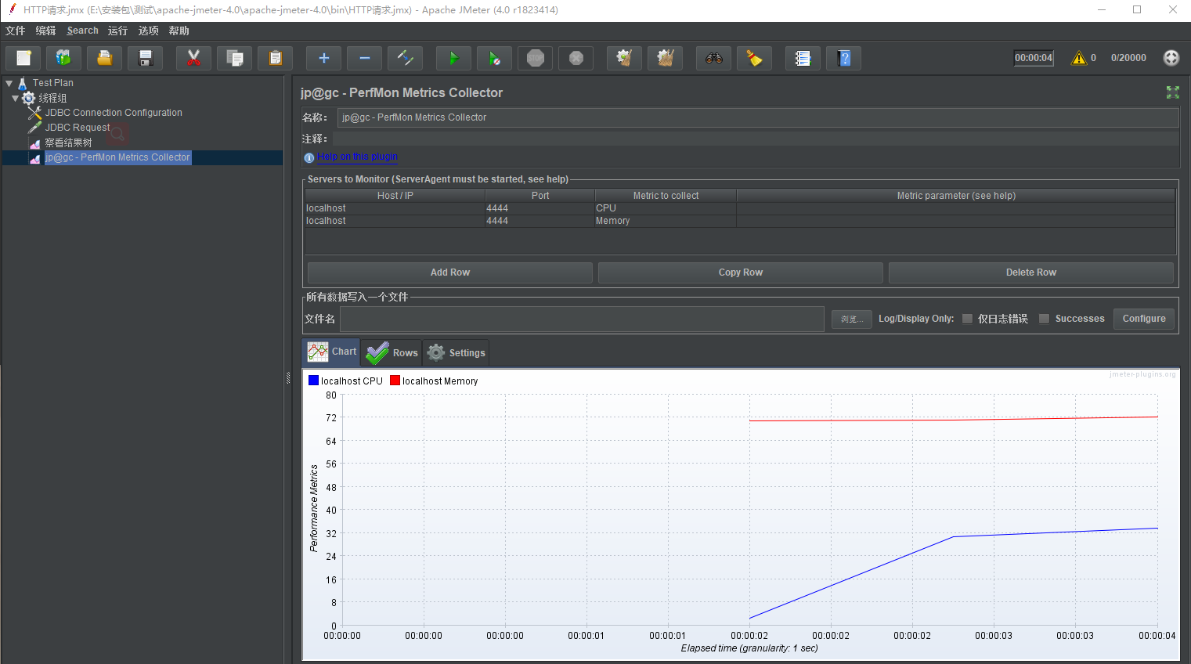The image size is (1191, 664).
Task: Click into the 文件名 filename input field
Action: pos(582,319)
